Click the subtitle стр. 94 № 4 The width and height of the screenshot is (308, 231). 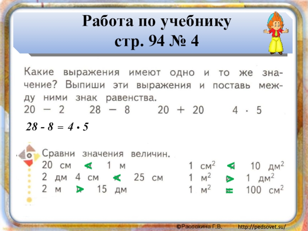click(x=157, y=41)
